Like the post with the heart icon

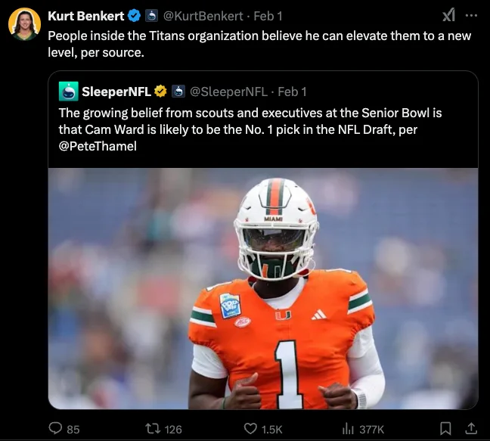[x=251, y=429]
